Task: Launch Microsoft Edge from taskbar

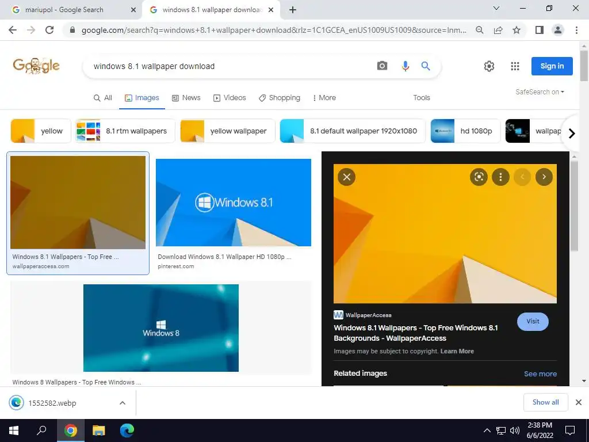Action: click(x=127, y=430)
